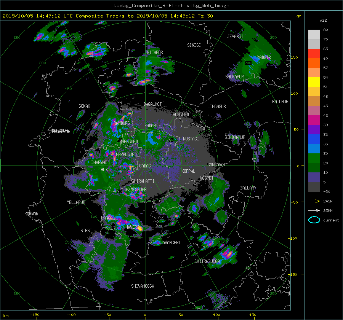This screenshot has width=343, height=320.
Task: Select the LINGASUR label
Action: click(x=216, y=107)
